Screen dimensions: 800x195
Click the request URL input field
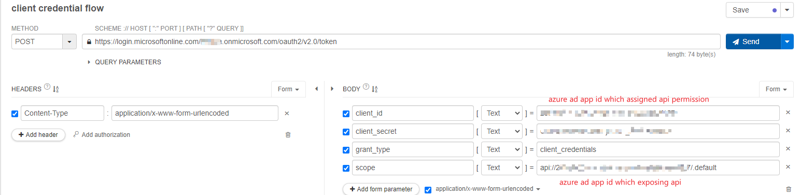pos(401,41)
